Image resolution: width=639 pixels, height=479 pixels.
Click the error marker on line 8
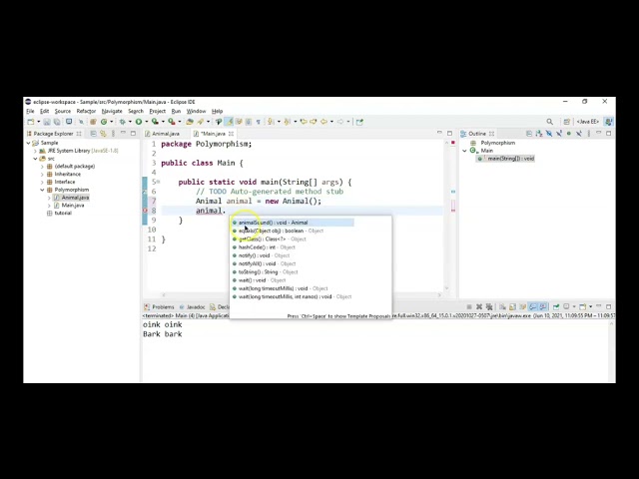[145, 211]
